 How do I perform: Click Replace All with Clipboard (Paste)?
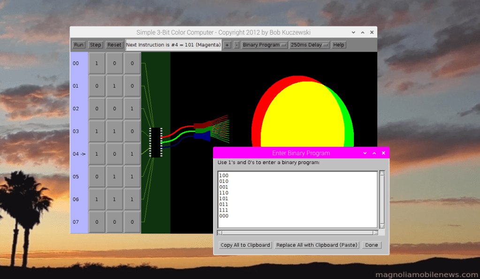[317, 245]
